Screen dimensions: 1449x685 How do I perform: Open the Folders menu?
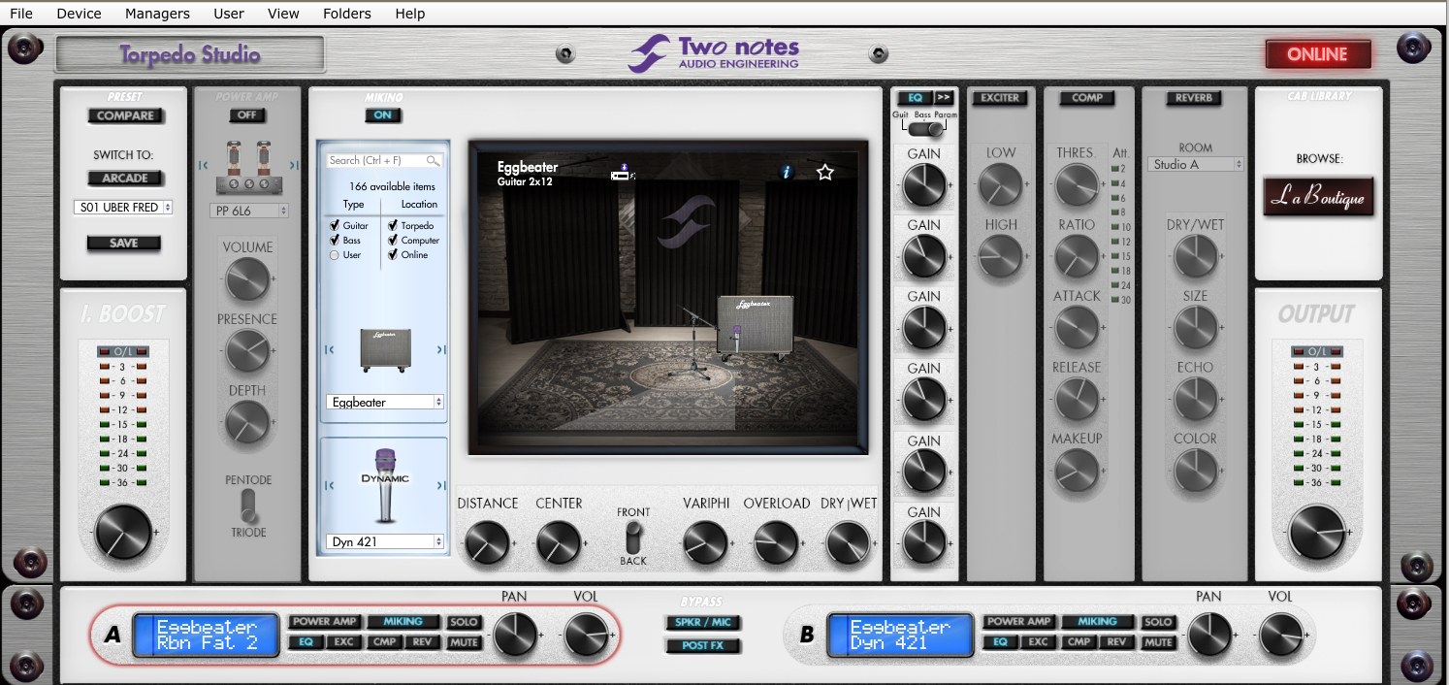click(347, 14)
